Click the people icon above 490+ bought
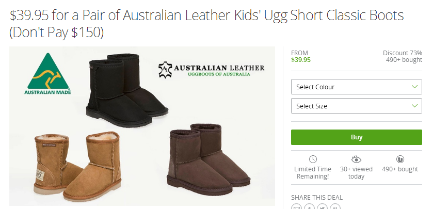433x209 pixels. point(400,159)
